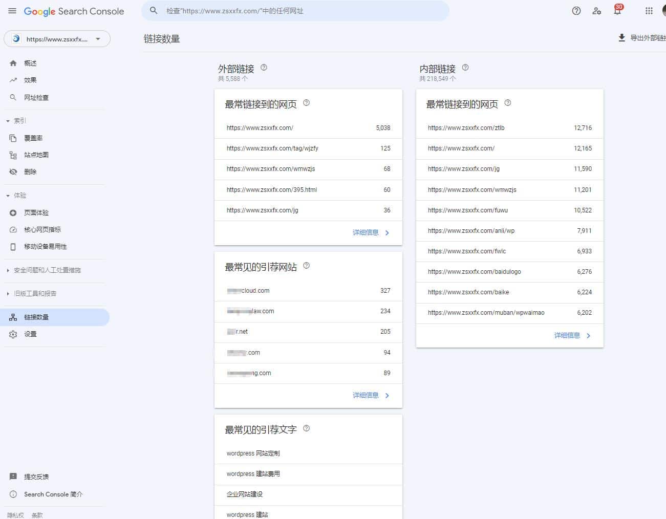Select external row https://www.zsxxfx.com/ with 5,038
The width and height of the screenshot is (666, 519).
click(308, 128)
